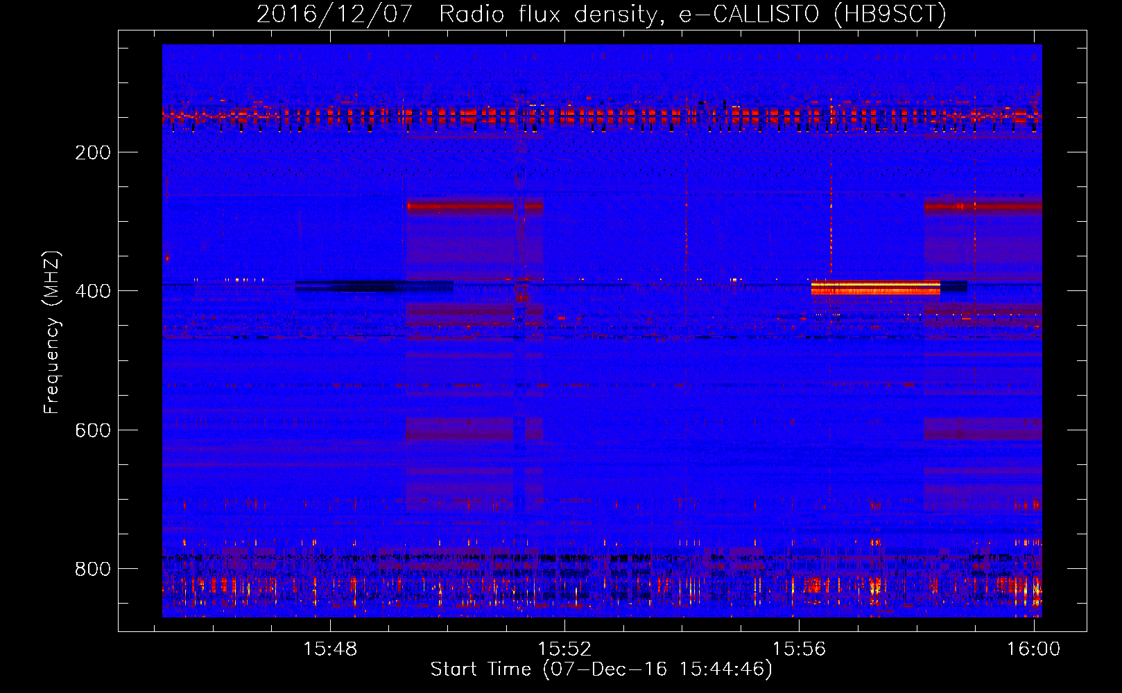Click the 16:00 time tick label
The height and width of the screenshot is (693, 1122).
(1034, 649)
